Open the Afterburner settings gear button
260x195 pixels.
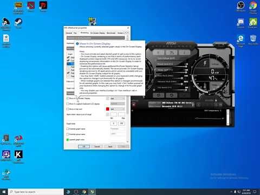(159, 95)
